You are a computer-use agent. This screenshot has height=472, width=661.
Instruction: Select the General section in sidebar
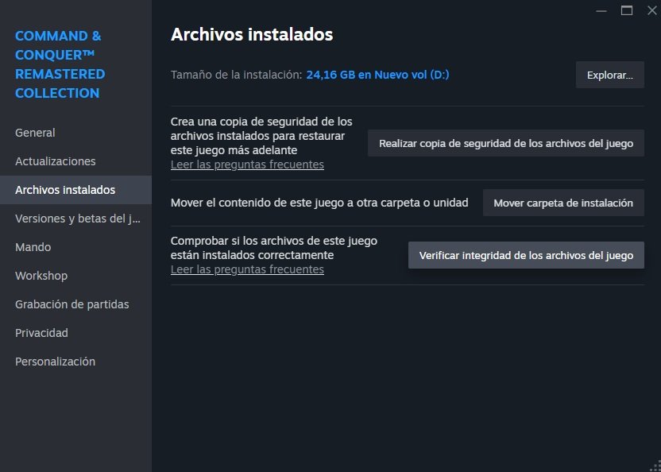(x=35, y=132)
